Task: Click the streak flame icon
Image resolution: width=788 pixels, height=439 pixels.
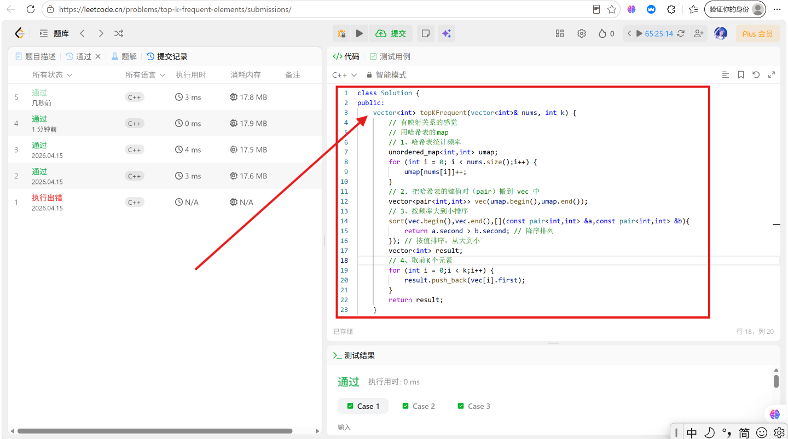Action: 602,33
